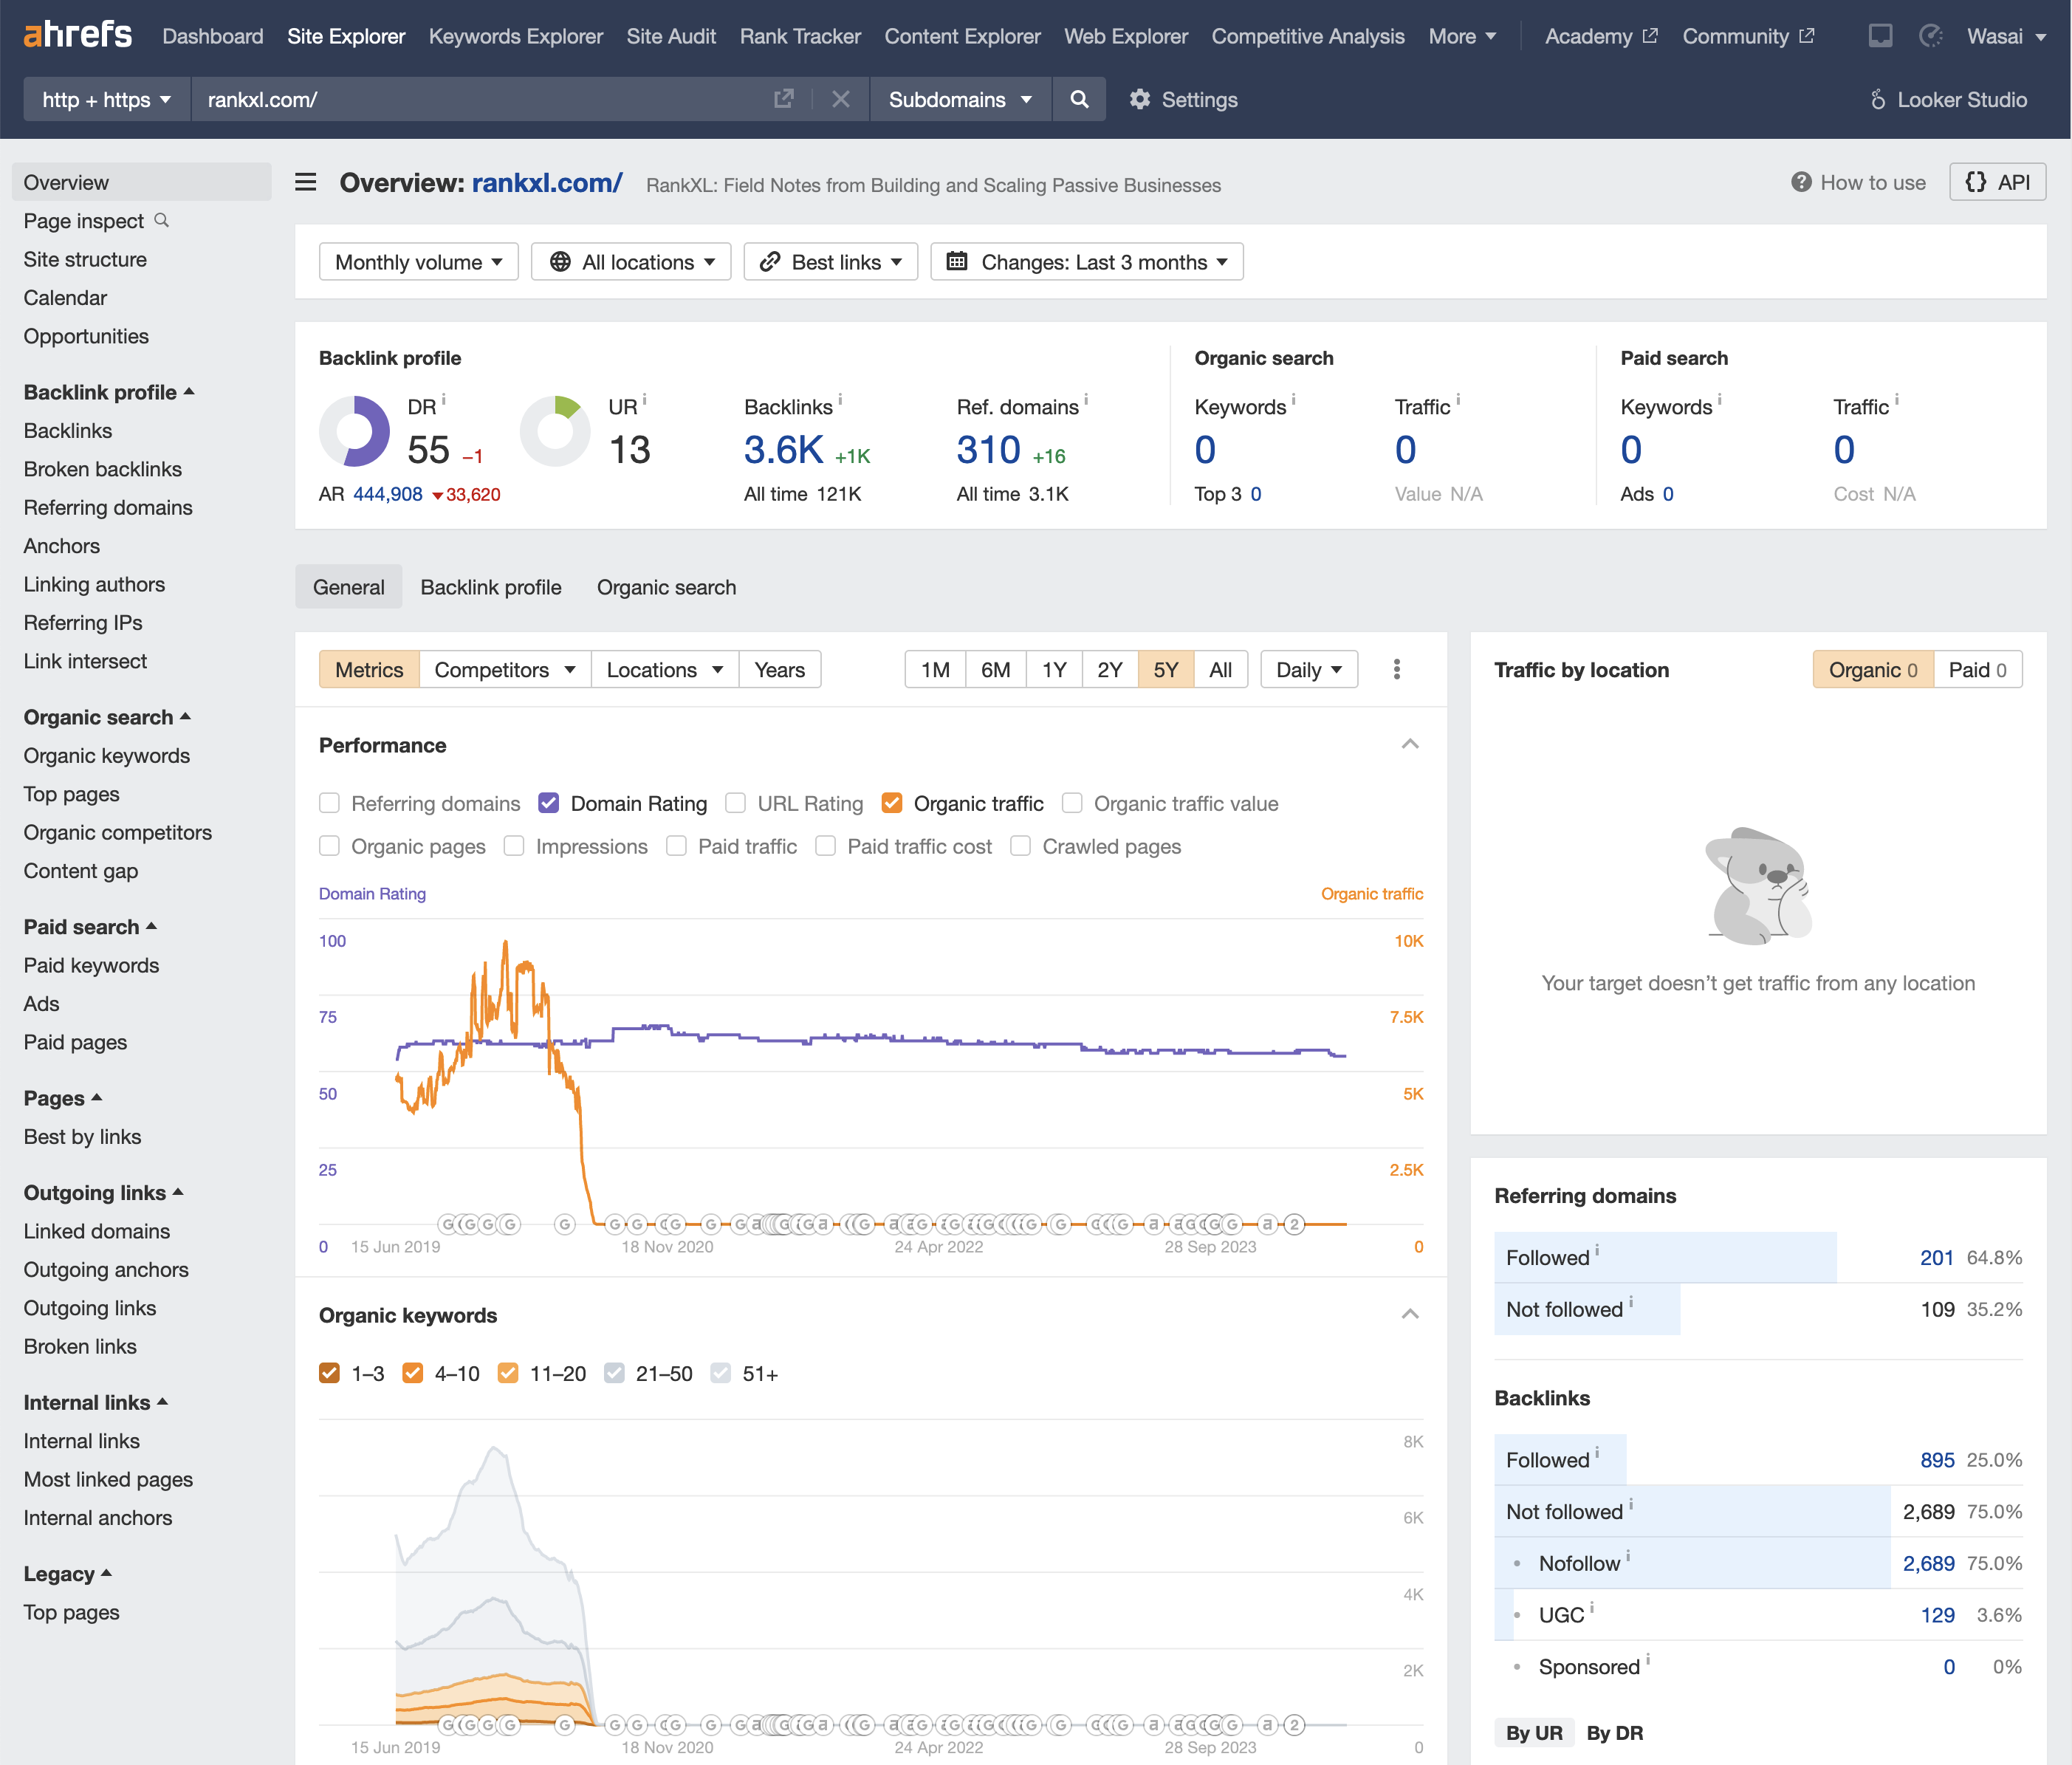Check the Organic pages checkbox

[330, 846]
